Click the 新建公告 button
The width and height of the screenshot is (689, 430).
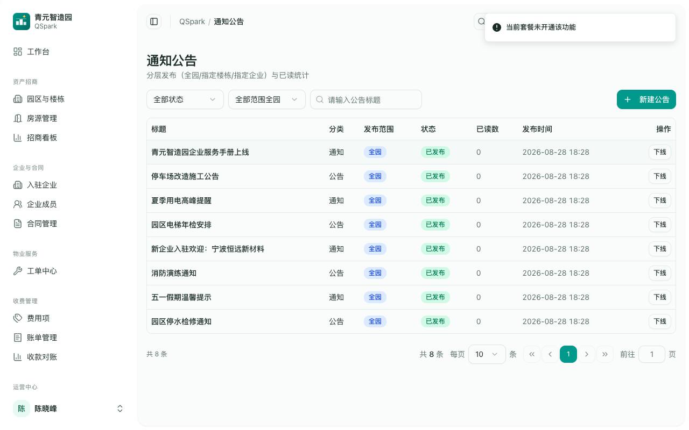[x=646, y=99]
